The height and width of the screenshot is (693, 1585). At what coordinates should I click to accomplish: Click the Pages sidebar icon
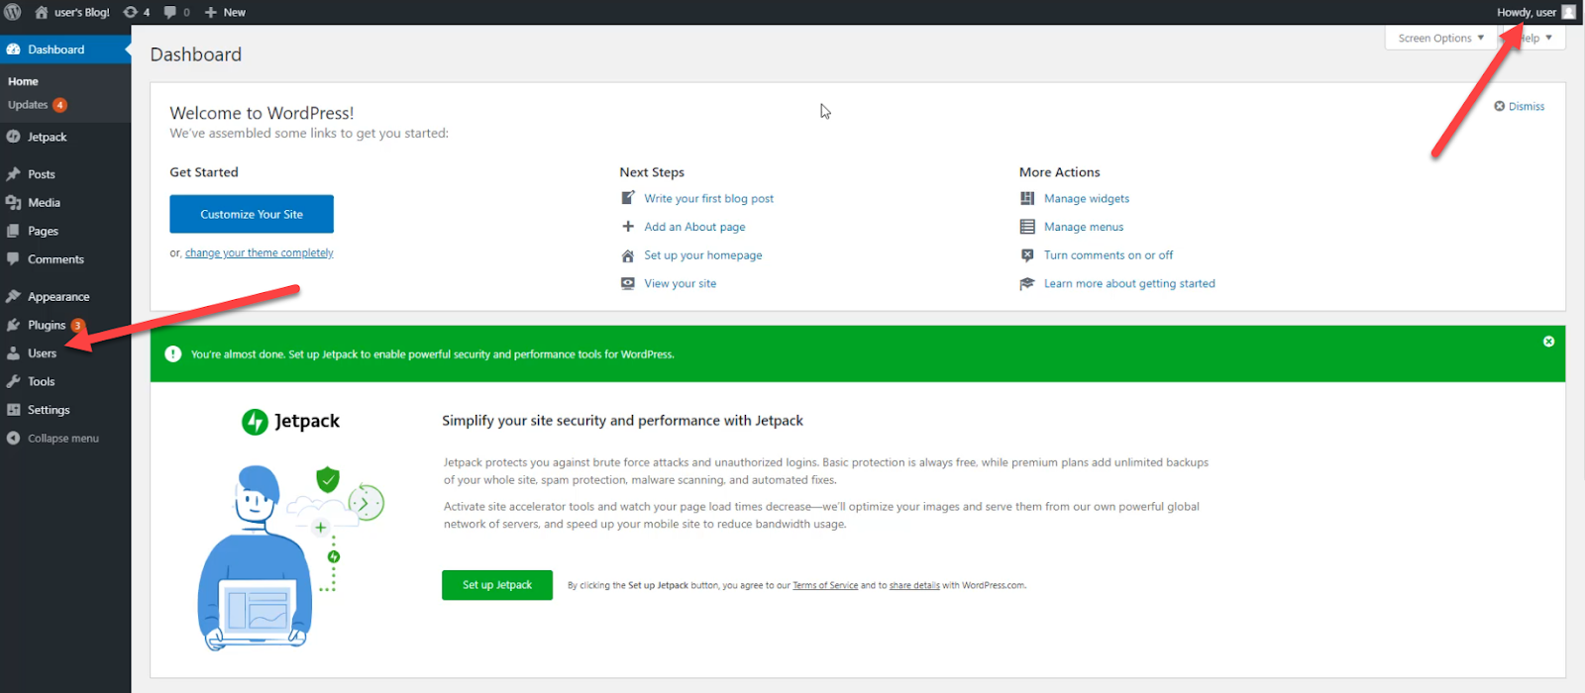13,231
